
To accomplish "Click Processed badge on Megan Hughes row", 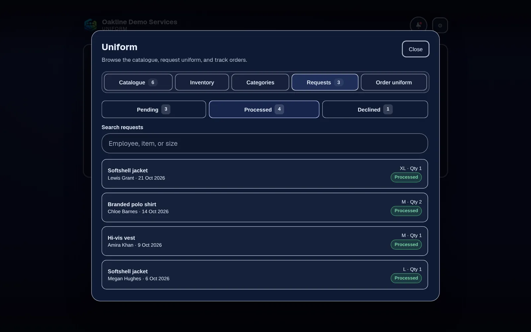I will click(x=406, y=278).
